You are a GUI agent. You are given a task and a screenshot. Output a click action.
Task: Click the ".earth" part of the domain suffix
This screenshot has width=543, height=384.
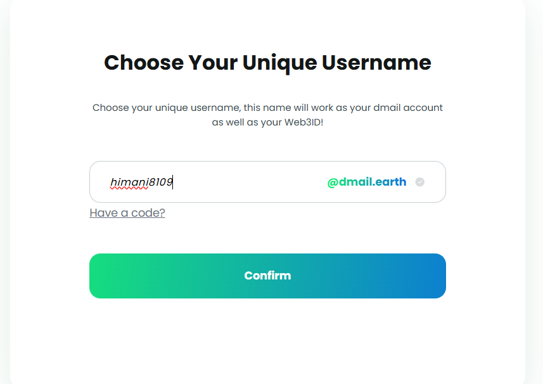pyautogui.click(x=390, y=182)
